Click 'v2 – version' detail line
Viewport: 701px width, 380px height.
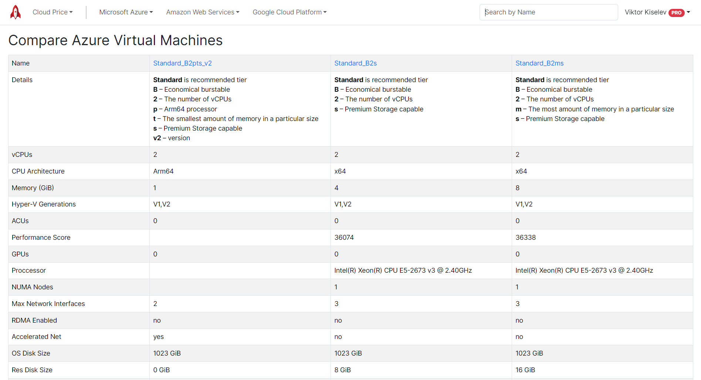[172, 138]
